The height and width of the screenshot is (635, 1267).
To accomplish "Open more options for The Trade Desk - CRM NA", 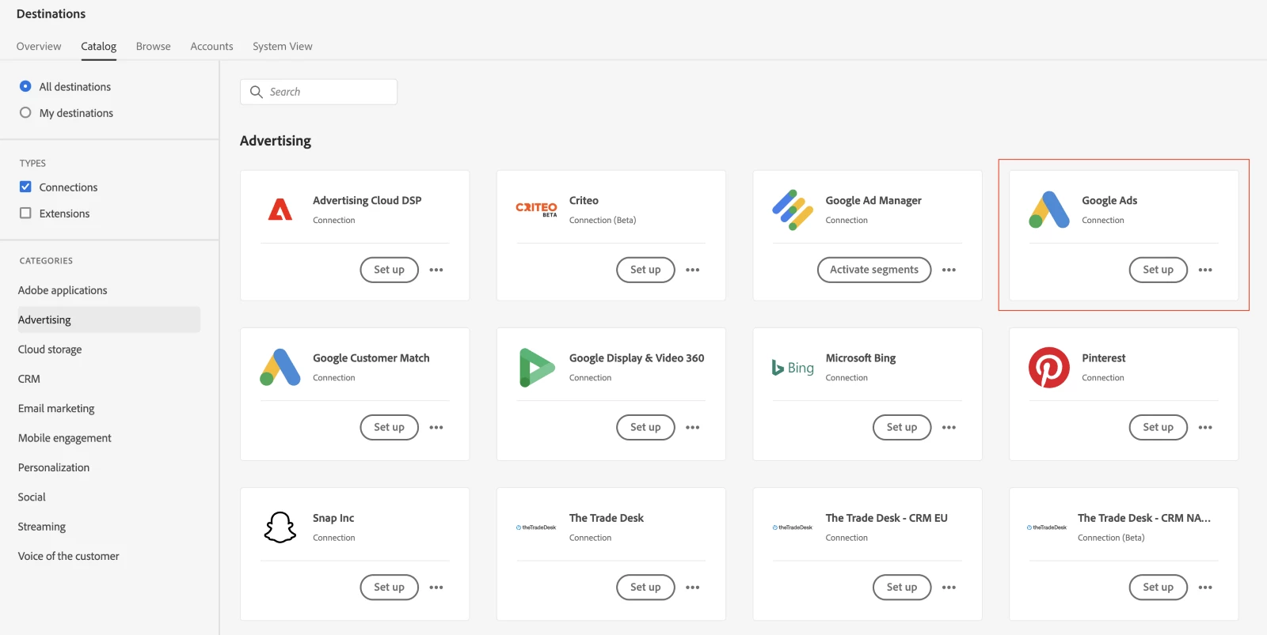I will coord(1205,588).
